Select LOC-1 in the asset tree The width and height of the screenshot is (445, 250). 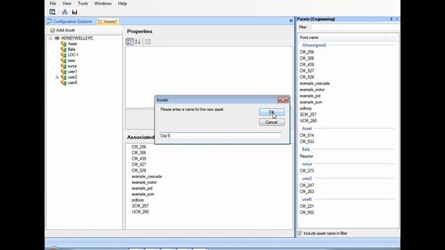click(73, 55)
